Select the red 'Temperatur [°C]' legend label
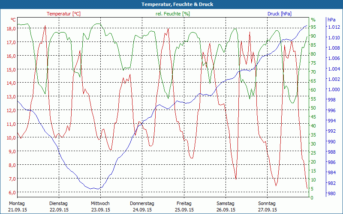Viewport: 343px width, 214px height. (x=63, y=14)
